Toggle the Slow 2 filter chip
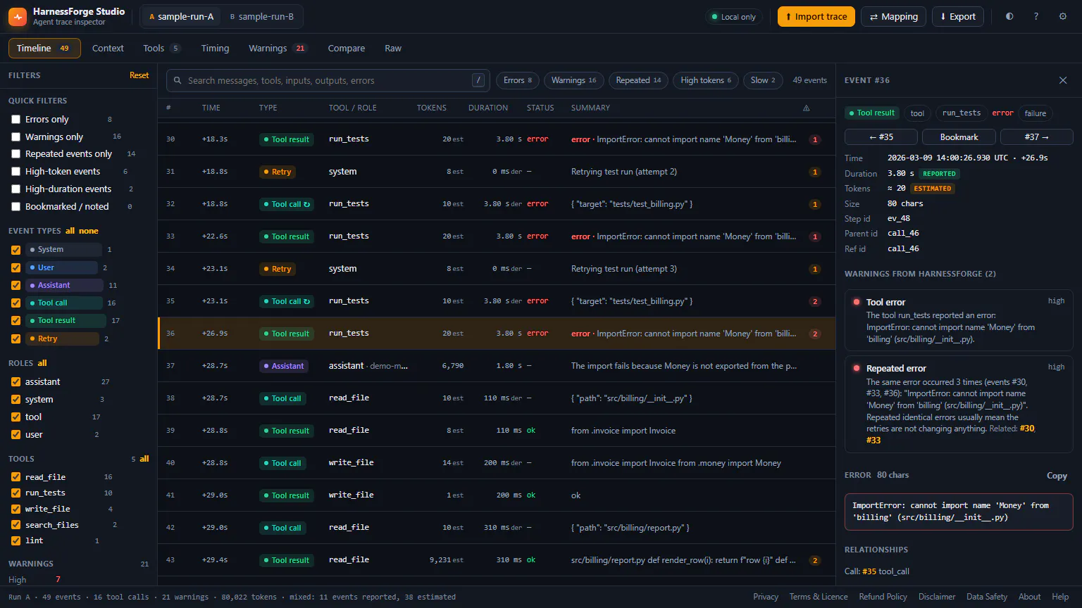 (x=763, y=80)
